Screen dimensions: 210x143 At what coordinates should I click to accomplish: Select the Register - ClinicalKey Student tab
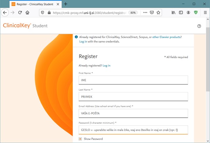tap(33, 4)
